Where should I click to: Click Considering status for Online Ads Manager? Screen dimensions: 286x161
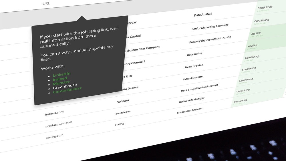[243, 90]
